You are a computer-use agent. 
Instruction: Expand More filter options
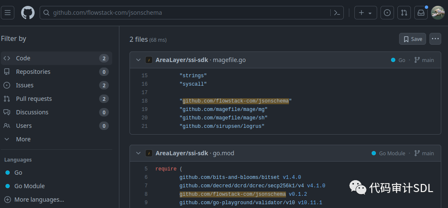click(23, 139)
